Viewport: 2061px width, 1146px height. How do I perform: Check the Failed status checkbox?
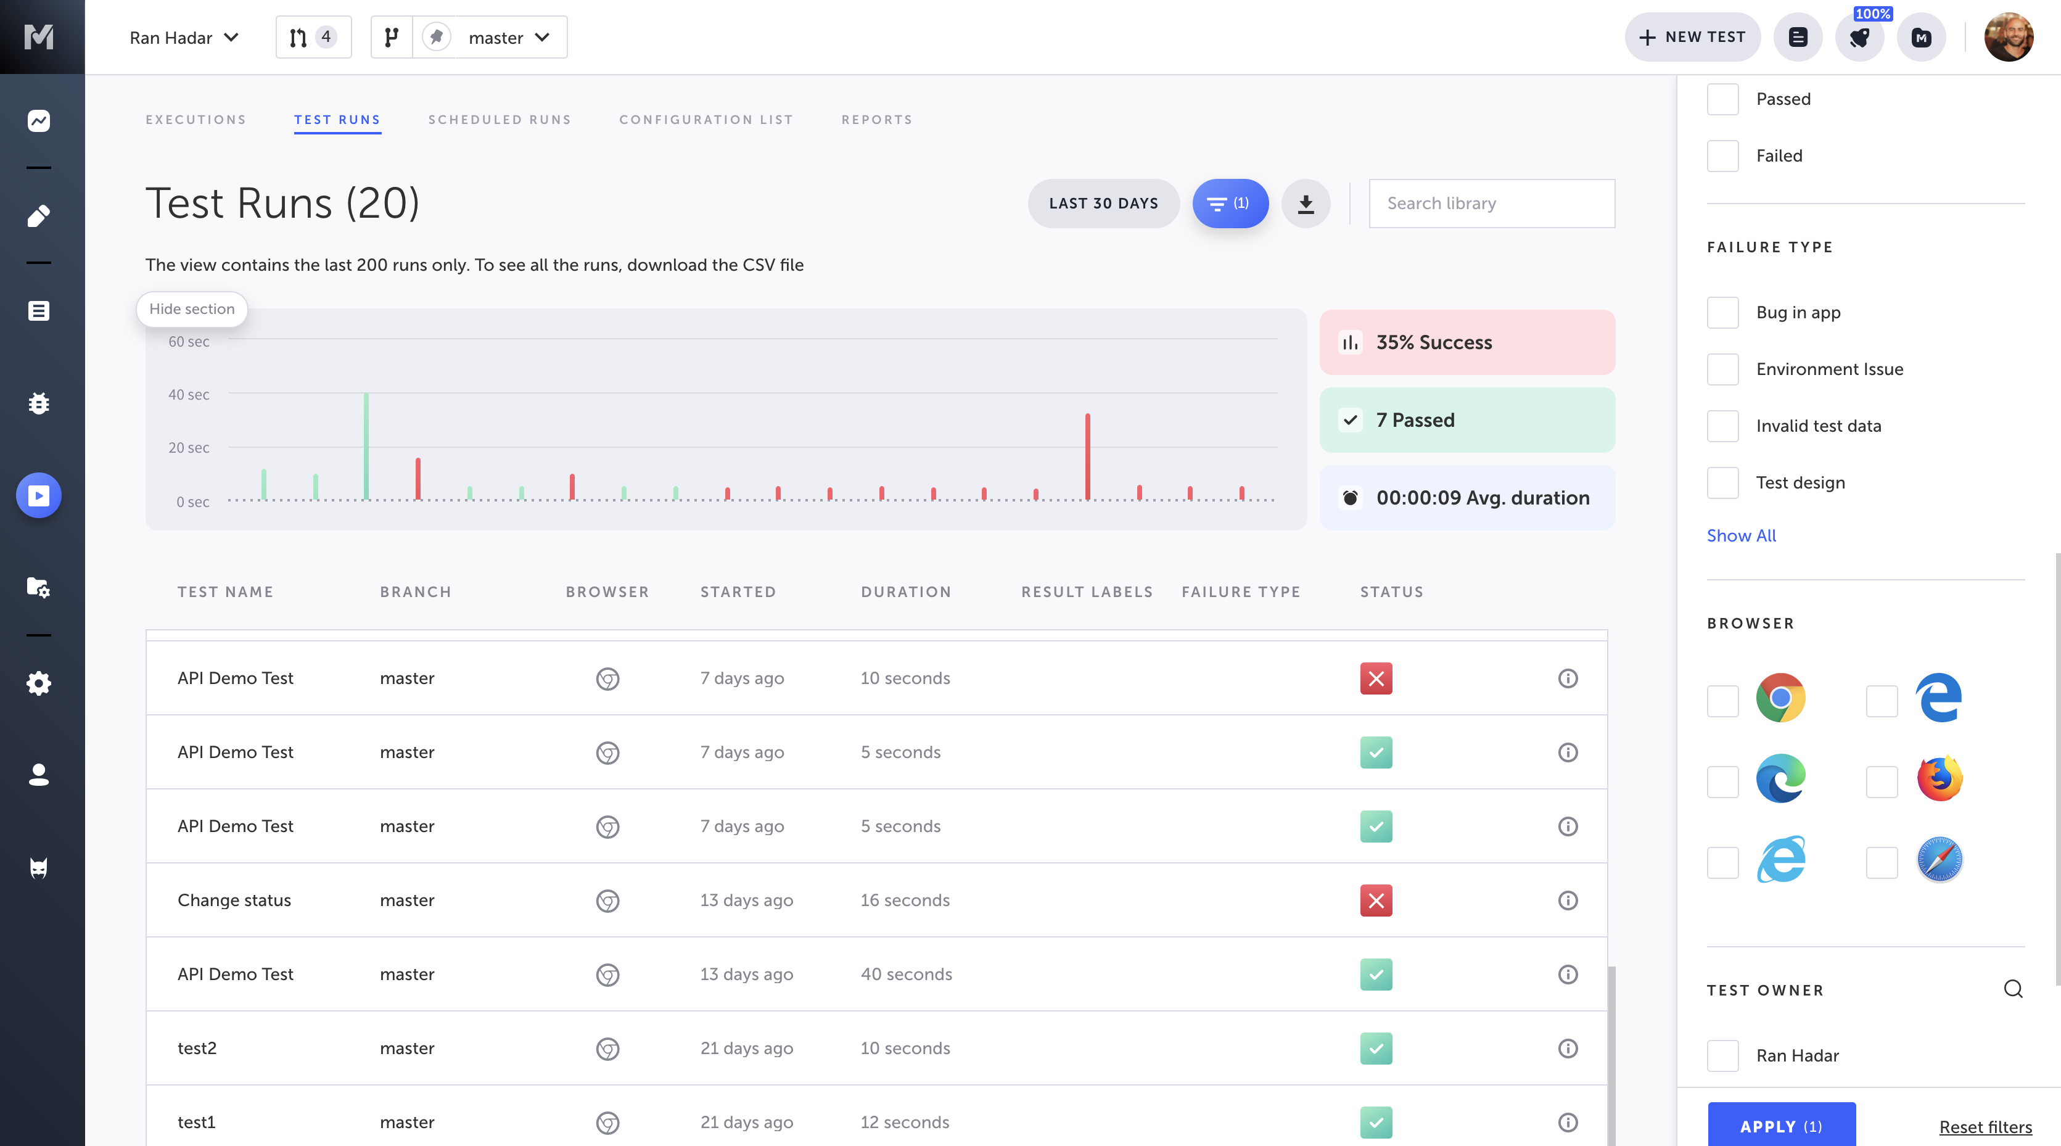tap(1722, 156)
